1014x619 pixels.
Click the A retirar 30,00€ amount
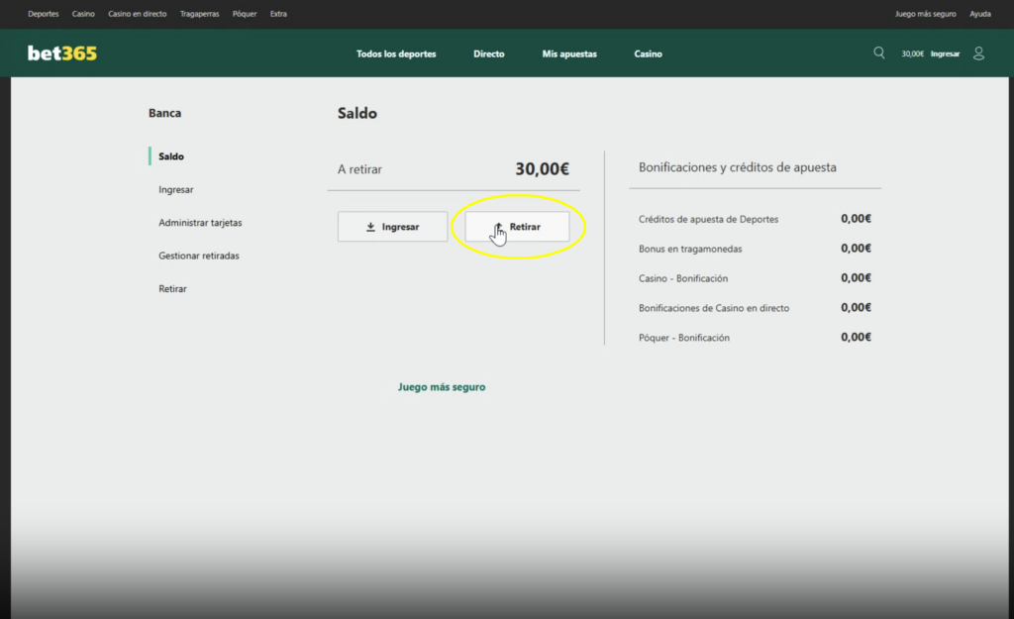pos(542,168)
